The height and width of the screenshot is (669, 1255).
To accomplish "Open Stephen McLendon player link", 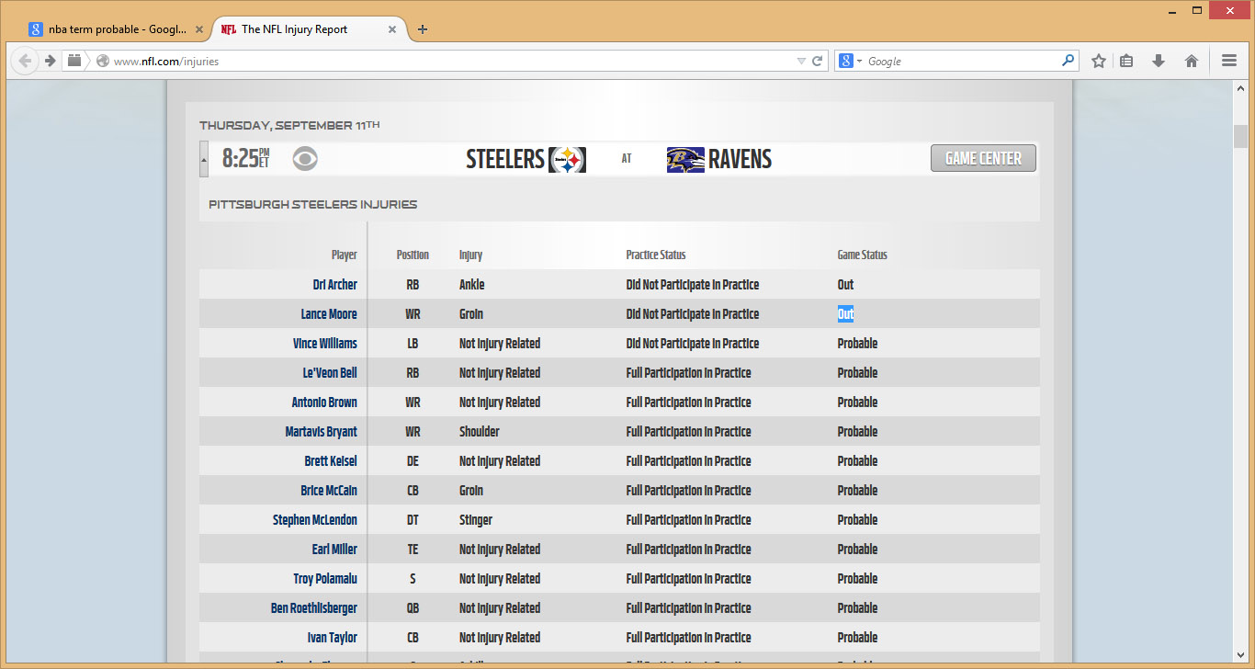I will tap(315, 520).
